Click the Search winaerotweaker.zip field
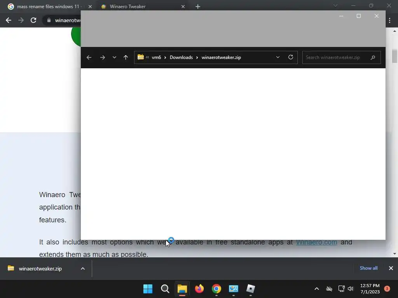Image resolution: width=398 pixels, height=298 pixels. click(341, 57)
